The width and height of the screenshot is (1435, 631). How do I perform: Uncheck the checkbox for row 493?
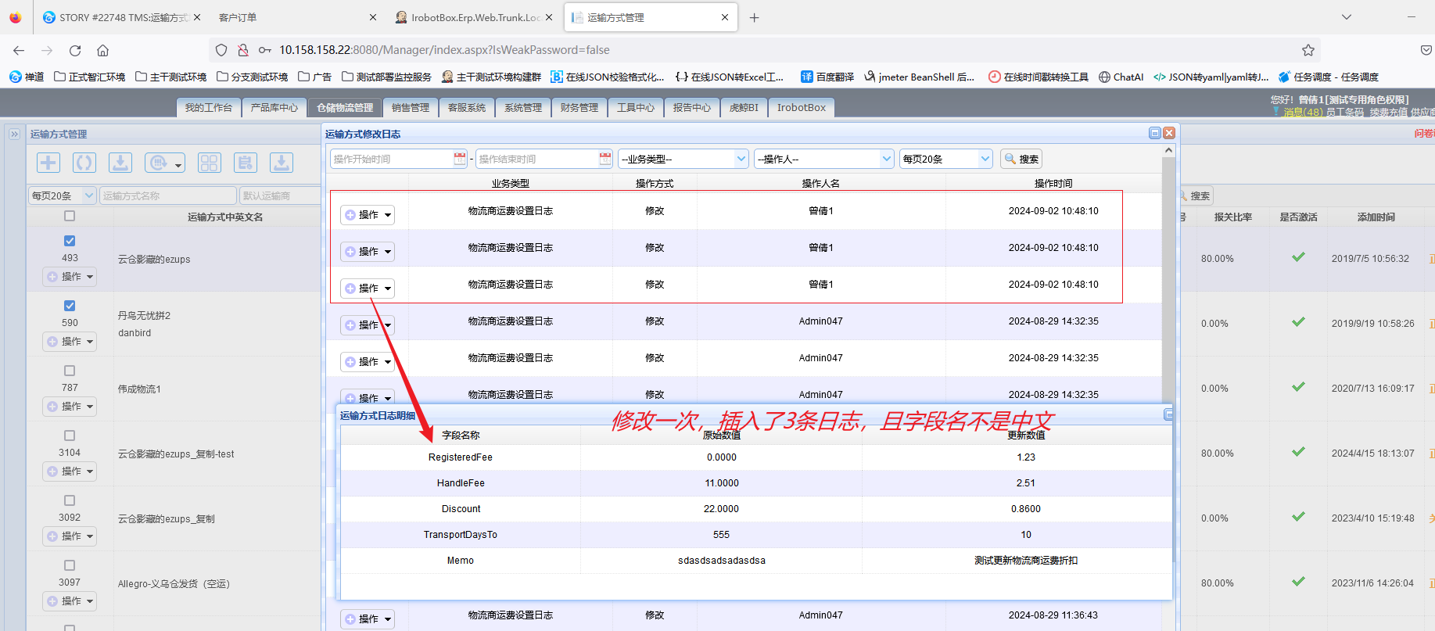tap(70, 241)
